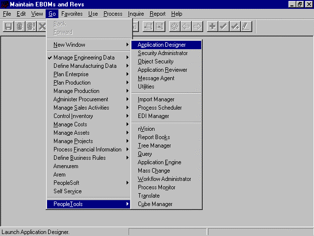Expand the Define Manufacturing Data submenu
The width and height of the screenshot is (314, 236).
click(x=88, y=66)
